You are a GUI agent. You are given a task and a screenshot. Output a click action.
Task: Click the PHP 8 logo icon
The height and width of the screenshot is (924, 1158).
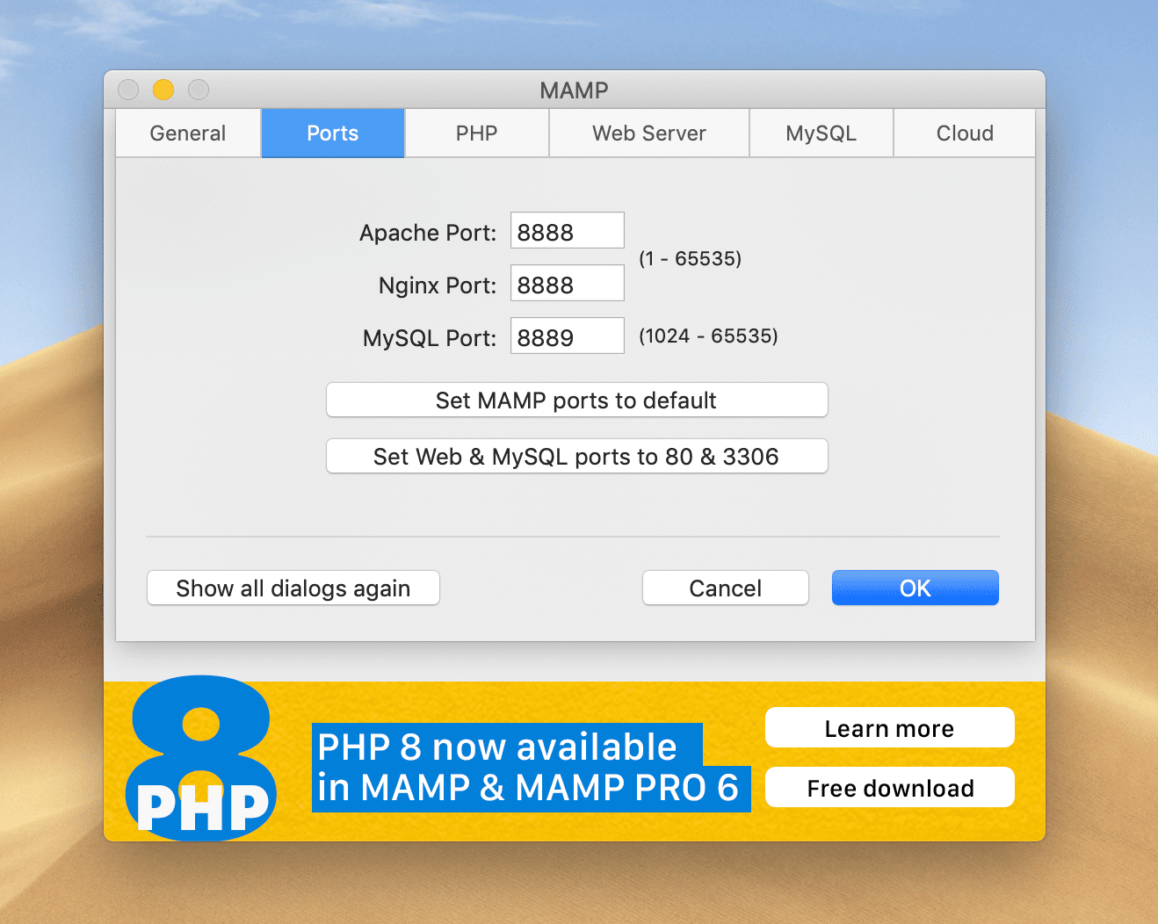200,755
